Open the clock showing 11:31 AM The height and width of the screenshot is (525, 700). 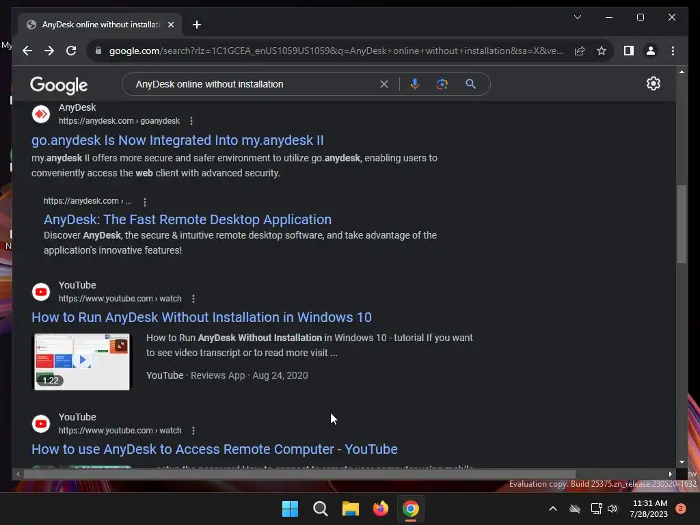[x=649, y=509]
